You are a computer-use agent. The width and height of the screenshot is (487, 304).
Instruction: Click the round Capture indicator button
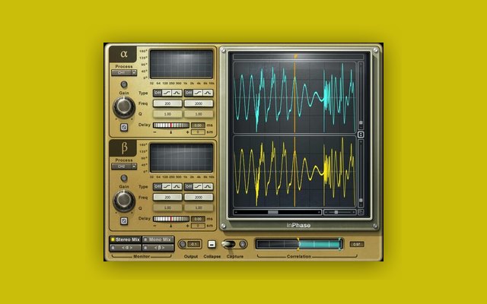click(243, 244)
